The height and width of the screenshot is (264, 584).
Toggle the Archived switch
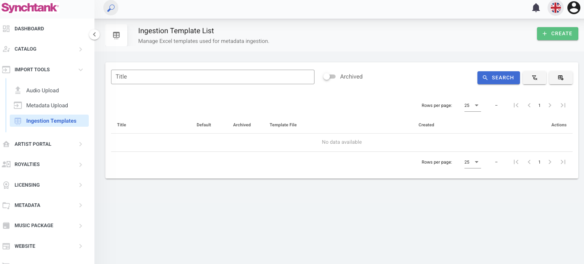tap(329, 77)
